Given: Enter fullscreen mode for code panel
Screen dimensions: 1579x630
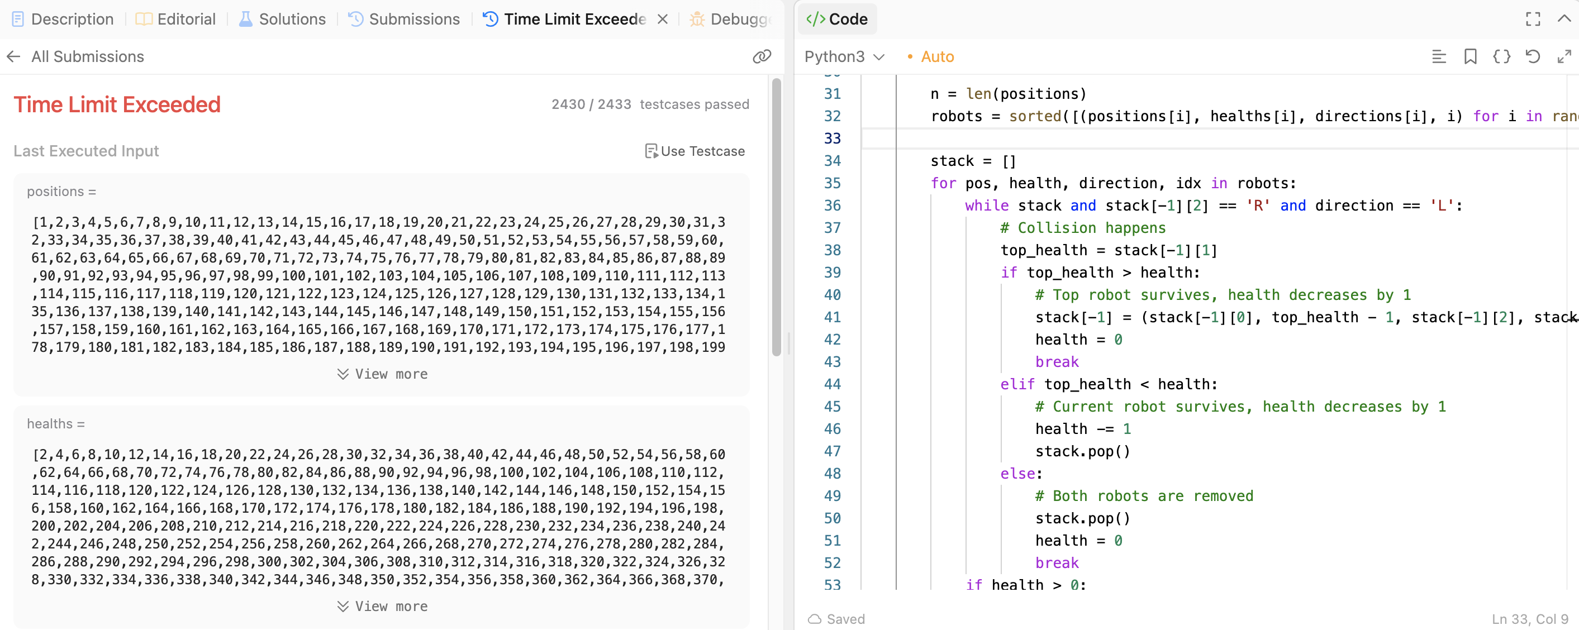Looking at the screenshot, I should coord(1533,19).
